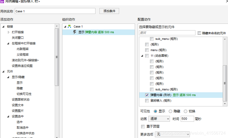This screenshot has width=228, height=138.
Task: Check the 鼠标移入 (矩形) checkbox
Action: (x=147, y=101)
